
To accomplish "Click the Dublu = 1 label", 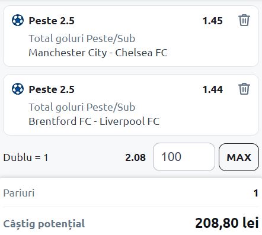I will (x=25, y=157).
